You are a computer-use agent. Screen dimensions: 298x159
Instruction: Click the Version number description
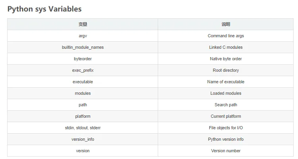click(226, 151)
